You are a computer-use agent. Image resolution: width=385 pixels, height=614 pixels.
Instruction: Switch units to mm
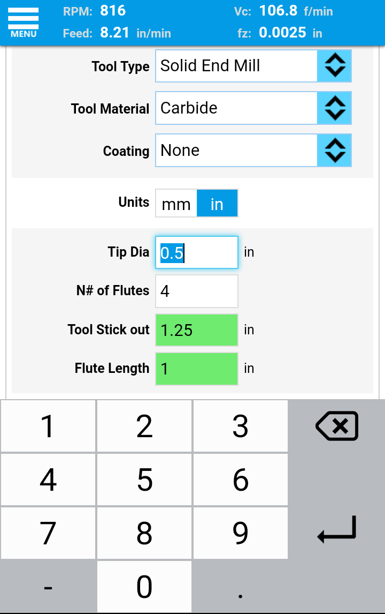pos(176,204)
